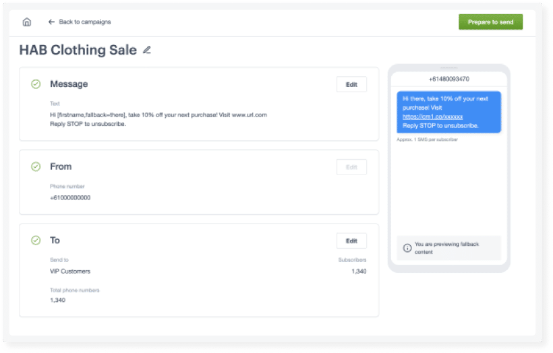
Task: Click the From phone number +61000000000
Action: 70,198
